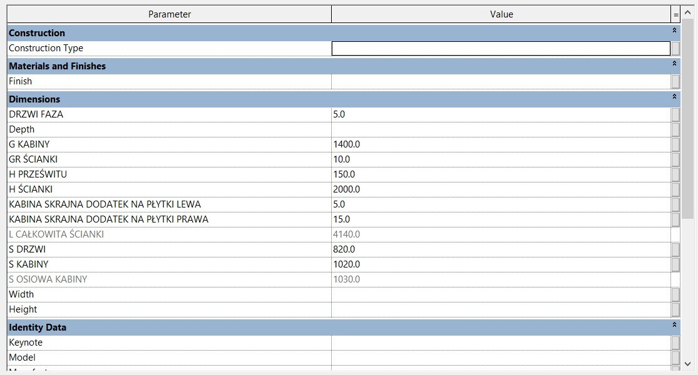698x375 pixels.
Task: Click the Parameter column header
Action: coord(169,14)
